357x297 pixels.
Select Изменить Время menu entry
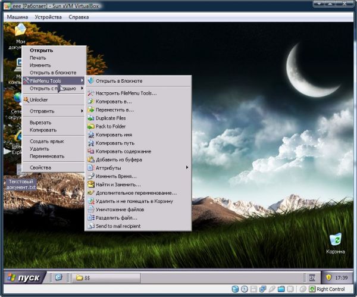116,176
